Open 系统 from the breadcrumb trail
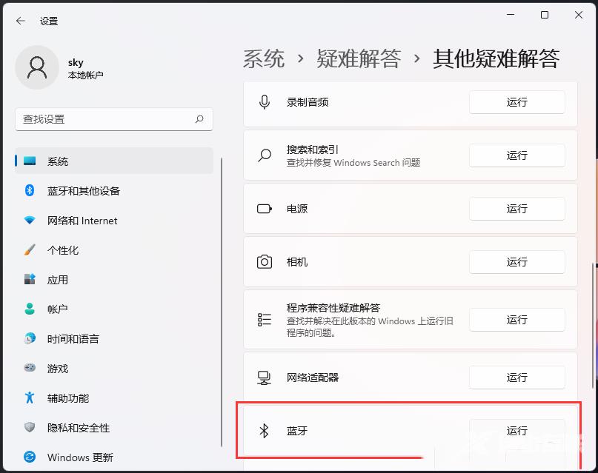This screenshot has height=473, width=598. click(x=262, y=58)
